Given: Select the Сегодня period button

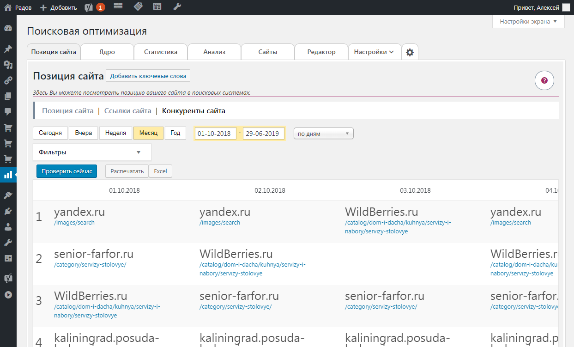Looking at the screenshot, I should (x=50, y=133).
